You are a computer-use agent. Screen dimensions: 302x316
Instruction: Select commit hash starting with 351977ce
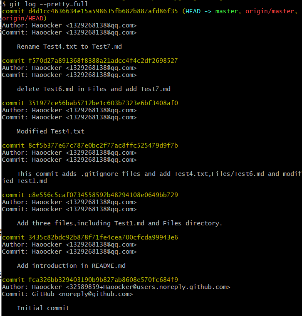point(103,103)
